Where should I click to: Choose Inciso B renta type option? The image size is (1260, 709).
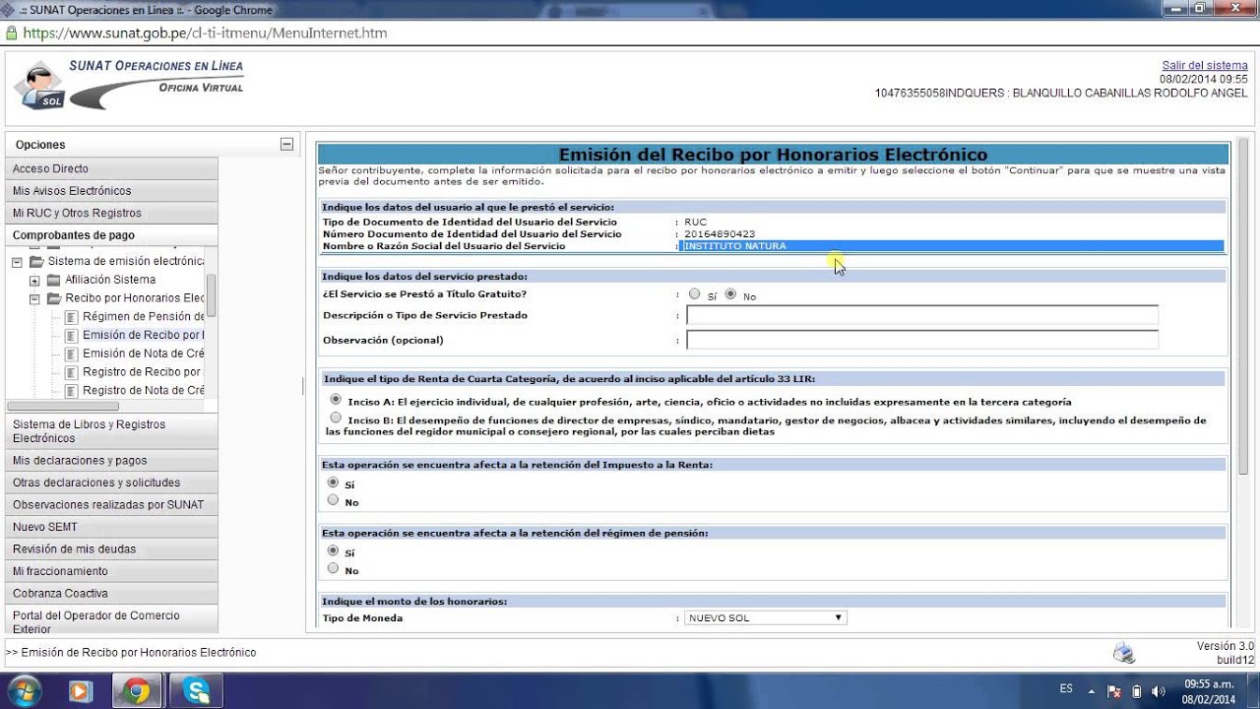[x=336, y=418]
